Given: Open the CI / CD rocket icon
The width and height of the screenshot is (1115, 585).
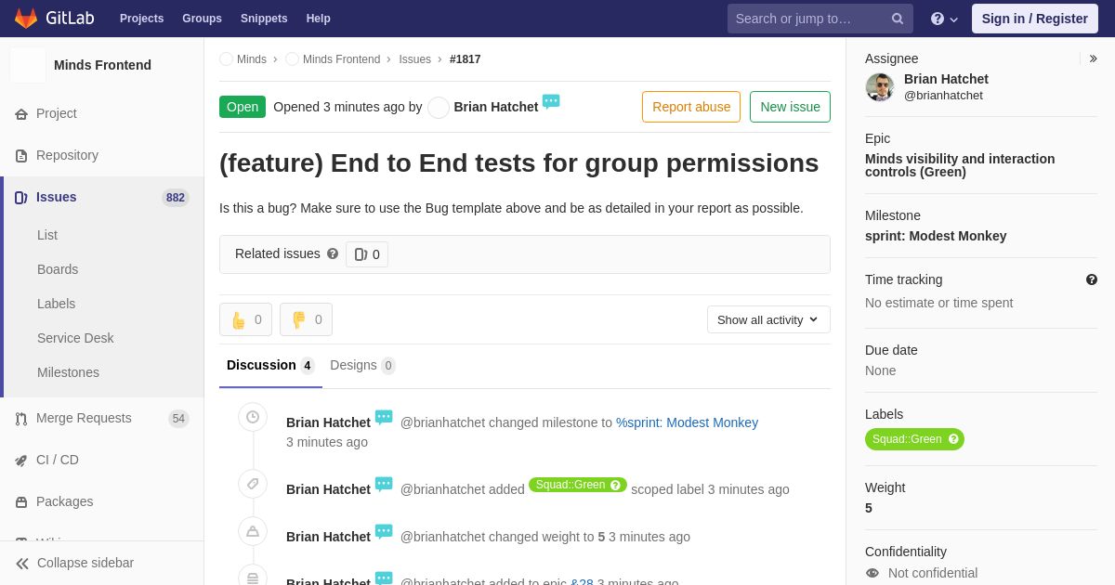Looking at the screenshot, I should (21, 461).
